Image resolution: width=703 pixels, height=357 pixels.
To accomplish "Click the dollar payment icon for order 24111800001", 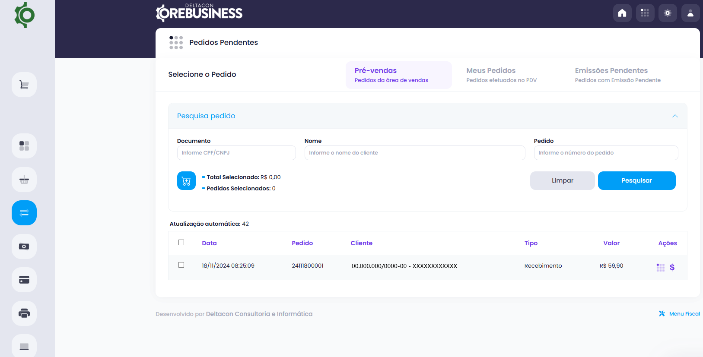I will pos(672,268).
